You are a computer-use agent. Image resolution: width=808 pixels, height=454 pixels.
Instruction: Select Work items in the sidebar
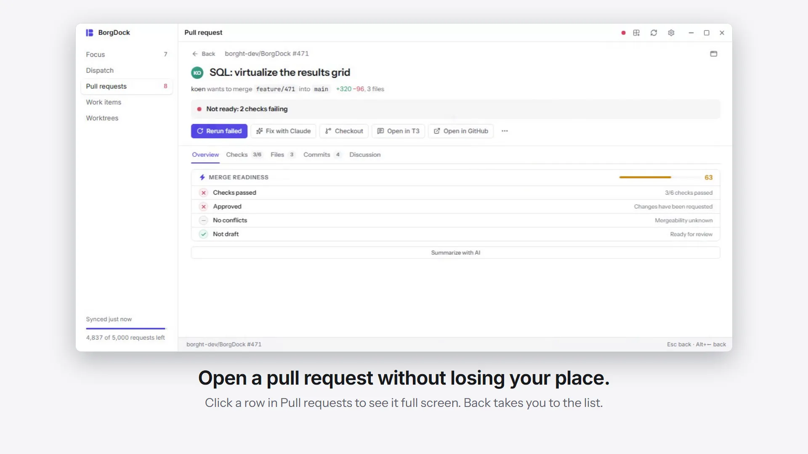[x=127, y=103]
